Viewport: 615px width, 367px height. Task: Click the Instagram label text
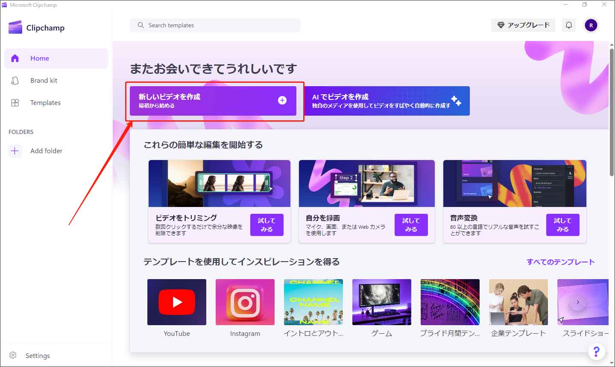coord(245,334)
